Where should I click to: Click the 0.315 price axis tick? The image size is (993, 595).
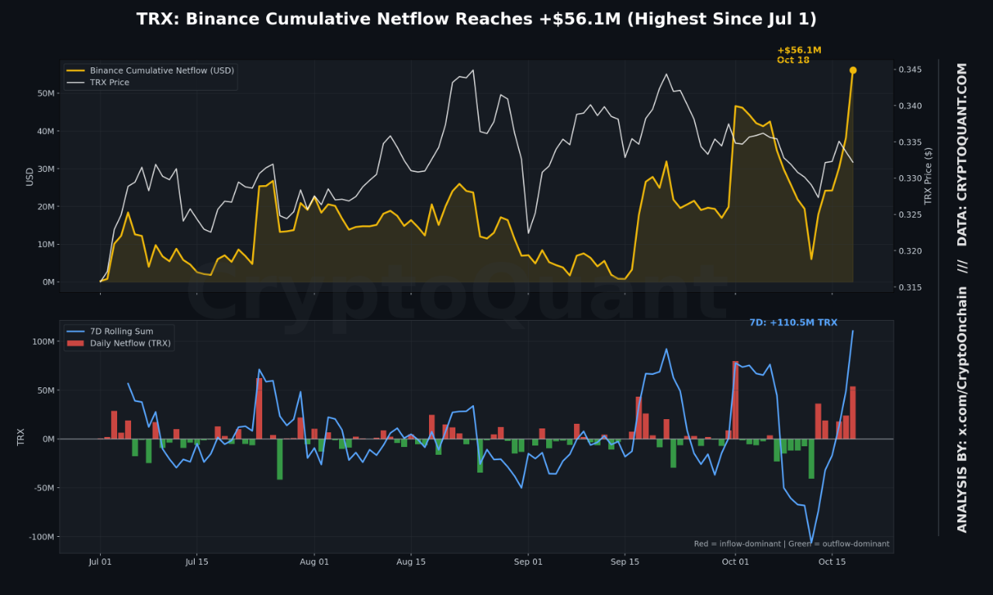(x=910, y=288)
